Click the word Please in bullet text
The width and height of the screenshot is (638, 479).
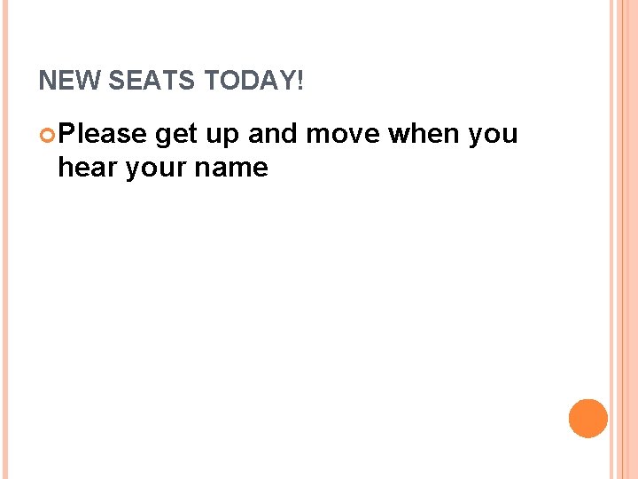tap(102, 133)
